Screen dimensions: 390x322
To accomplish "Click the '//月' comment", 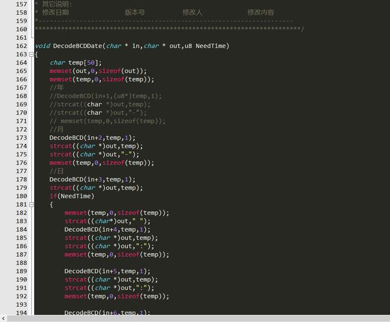I will 57,129.
